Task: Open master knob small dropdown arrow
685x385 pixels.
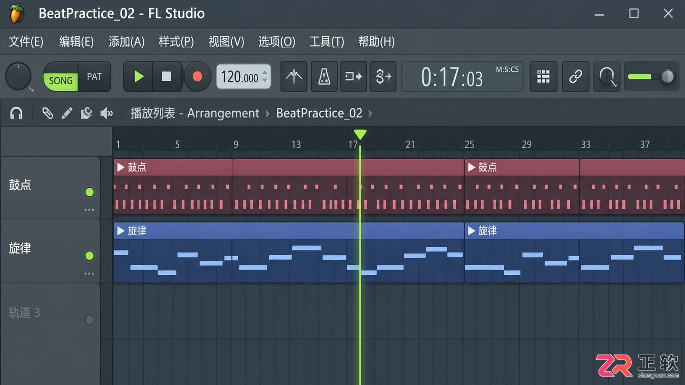Action: [31, 89]
